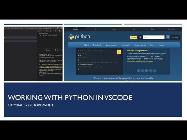Launch the interactive shell yellow button
This screenshot has width=187, height=140.
click(x=119, y=52)
